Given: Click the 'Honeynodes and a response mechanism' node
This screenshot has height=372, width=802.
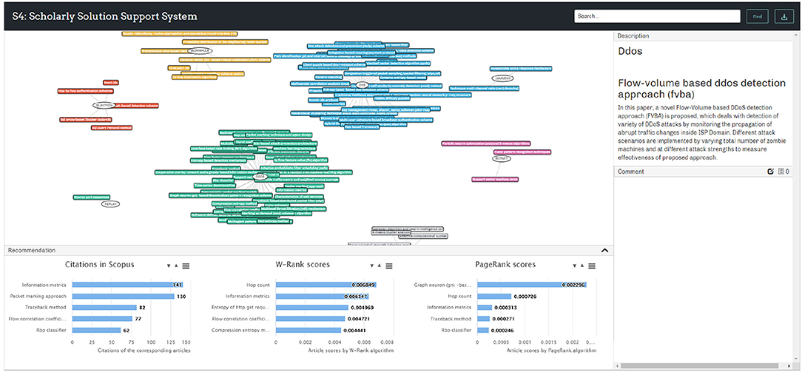Looking at the screenshot, I should (x=521, y=68).
